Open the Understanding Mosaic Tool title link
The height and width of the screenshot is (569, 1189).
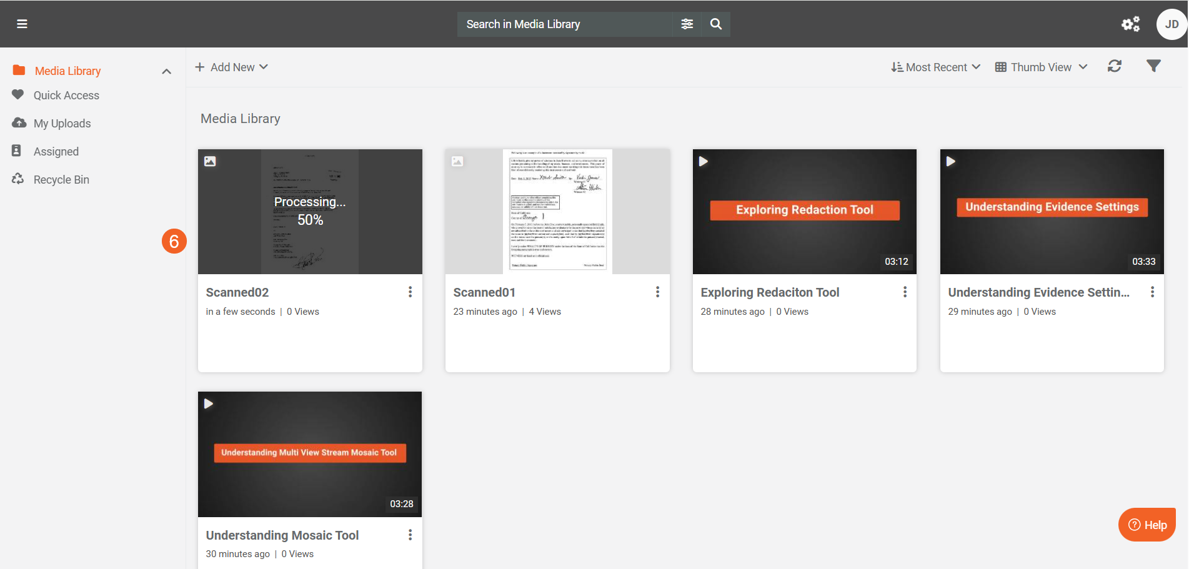tap(282, 535)
